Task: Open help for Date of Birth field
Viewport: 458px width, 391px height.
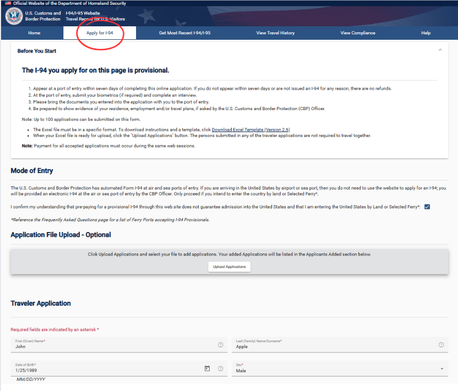Action: pyautogui.click(x=220, y=368)
